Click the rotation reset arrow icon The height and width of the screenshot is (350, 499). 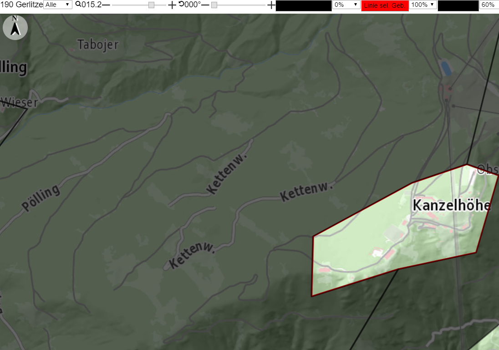point(181,4)
